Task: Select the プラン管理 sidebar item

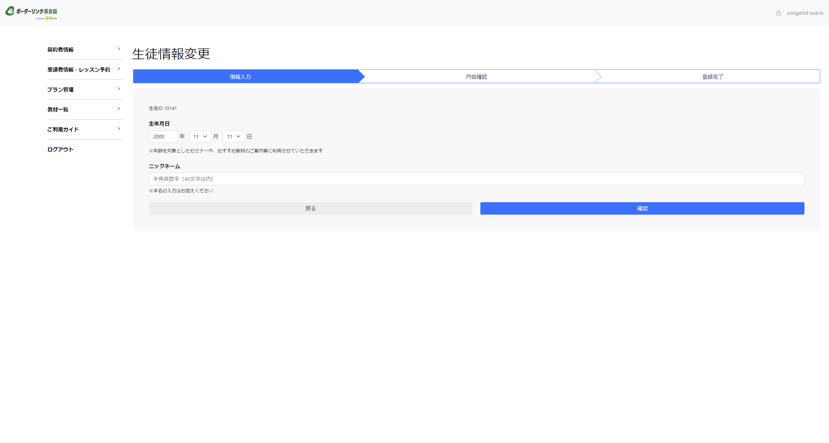Action: pos(60,90)
